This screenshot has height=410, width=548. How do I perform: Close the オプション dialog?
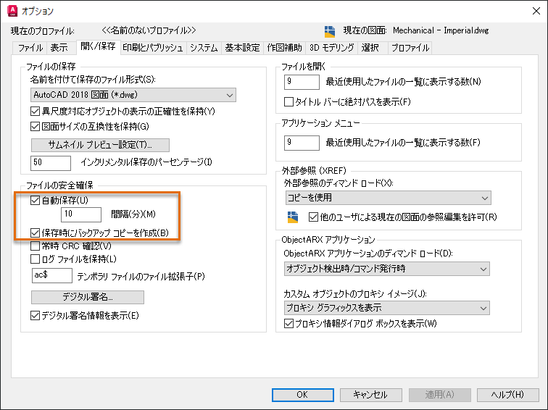536,11
